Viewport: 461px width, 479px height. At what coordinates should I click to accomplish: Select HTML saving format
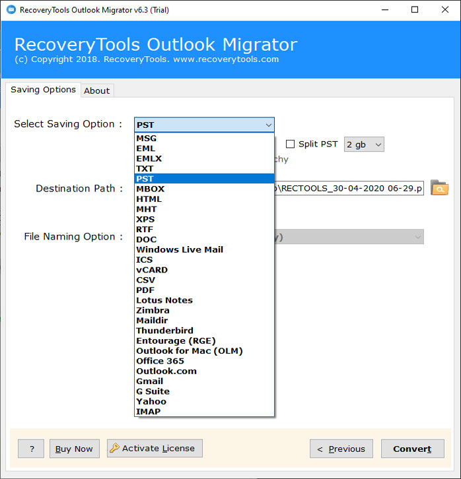[204, 199]
